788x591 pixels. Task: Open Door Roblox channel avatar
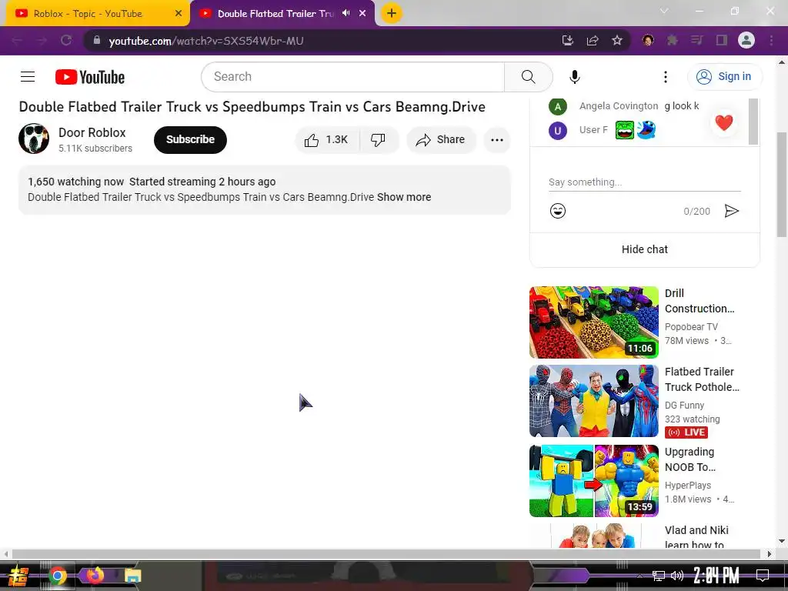(34, 139)
